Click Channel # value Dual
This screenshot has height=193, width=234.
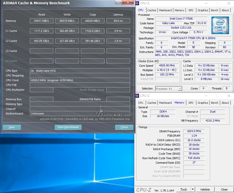point(213,112)
